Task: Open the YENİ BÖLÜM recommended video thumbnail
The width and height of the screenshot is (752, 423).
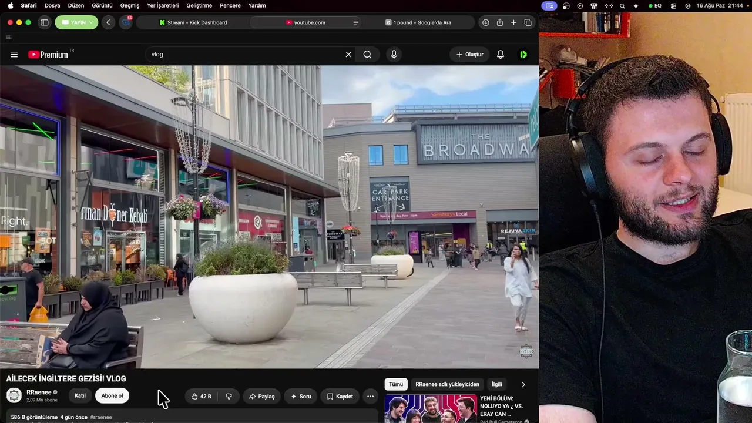Action: 431,409
